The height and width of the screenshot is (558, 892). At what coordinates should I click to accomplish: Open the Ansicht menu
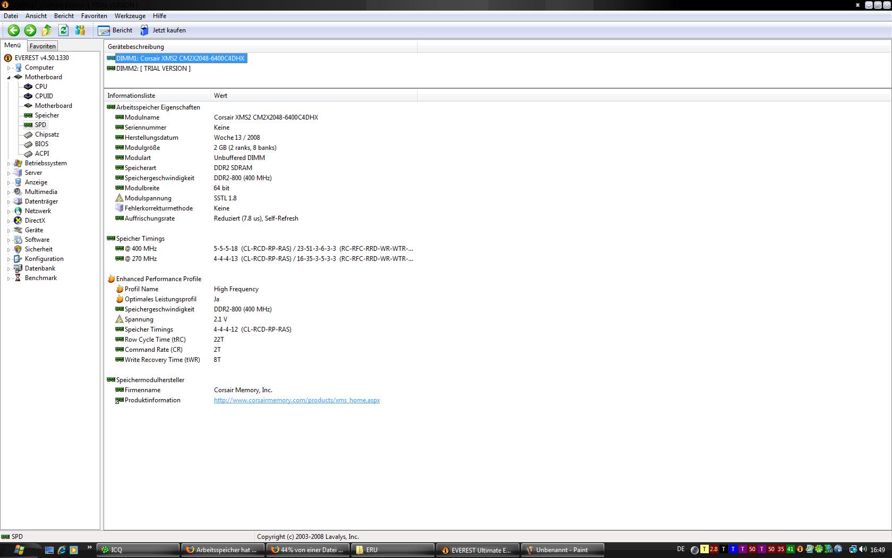click(x=36, y=16)
